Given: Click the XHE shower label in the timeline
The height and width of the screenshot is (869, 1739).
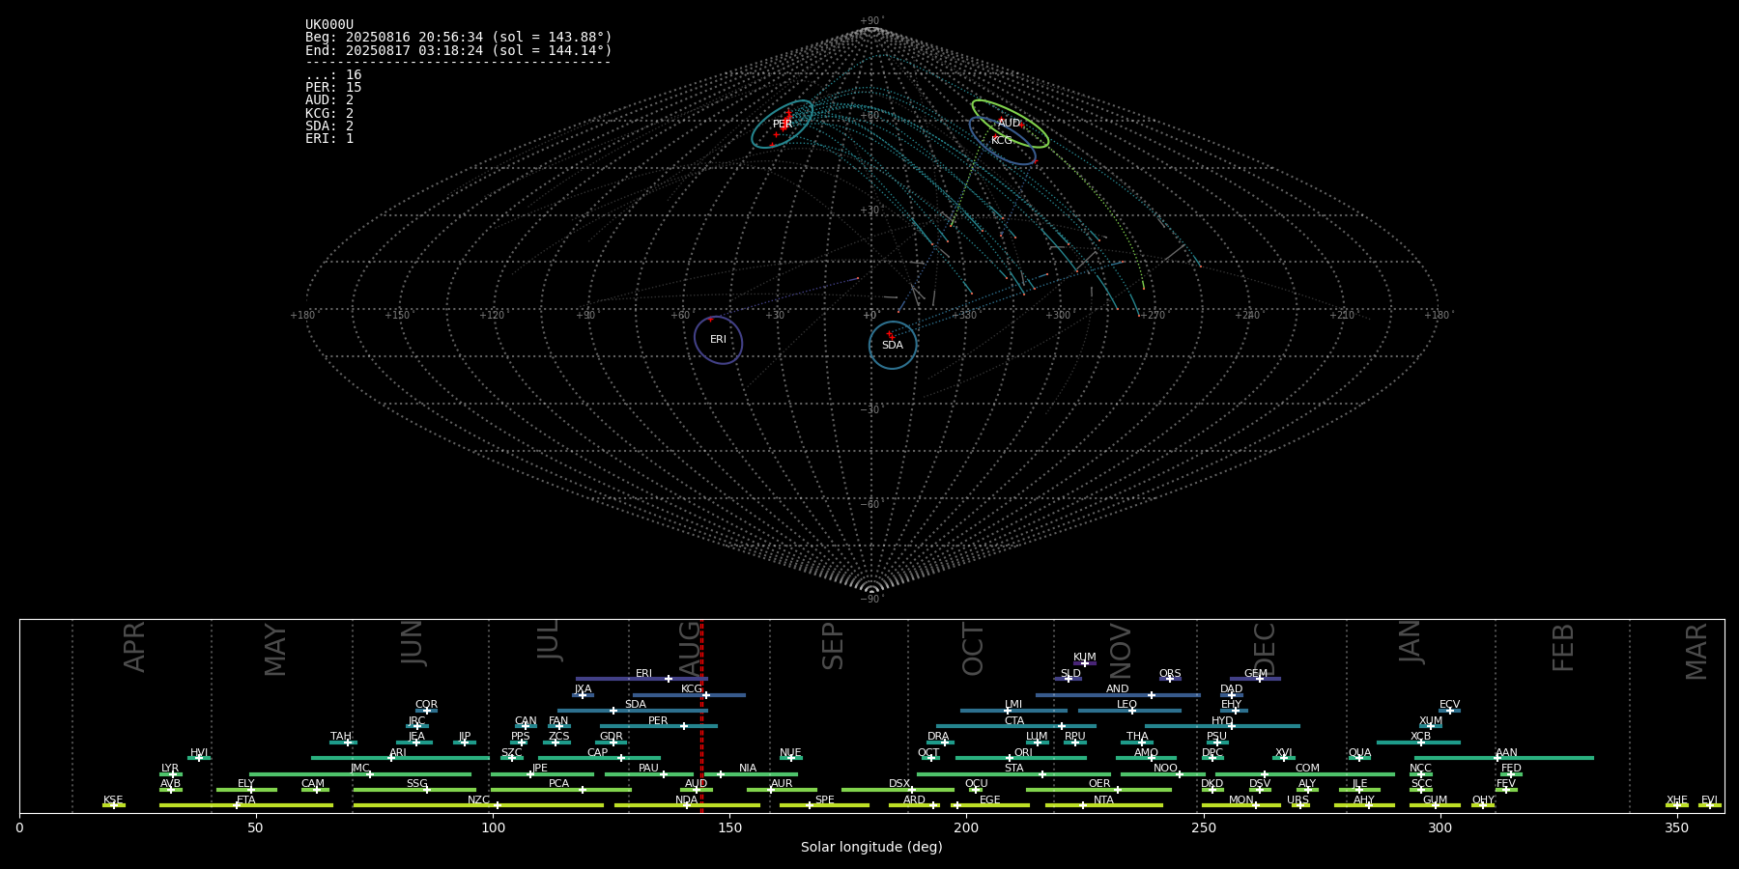Looking at the screenshot, I should point(1677,800).
